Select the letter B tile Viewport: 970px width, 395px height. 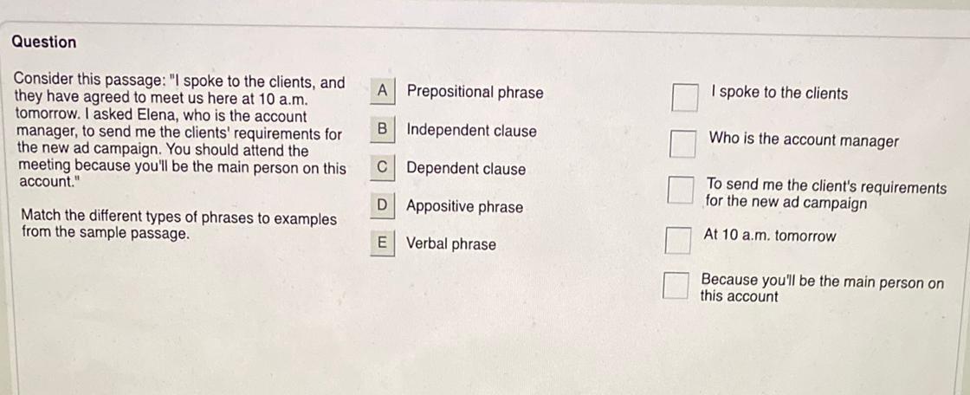click(x=382, y=129)
